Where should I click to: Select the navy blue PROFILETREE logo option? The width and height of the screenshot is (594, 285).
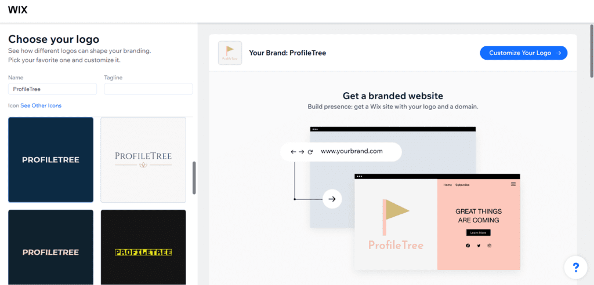pos(51,160)
